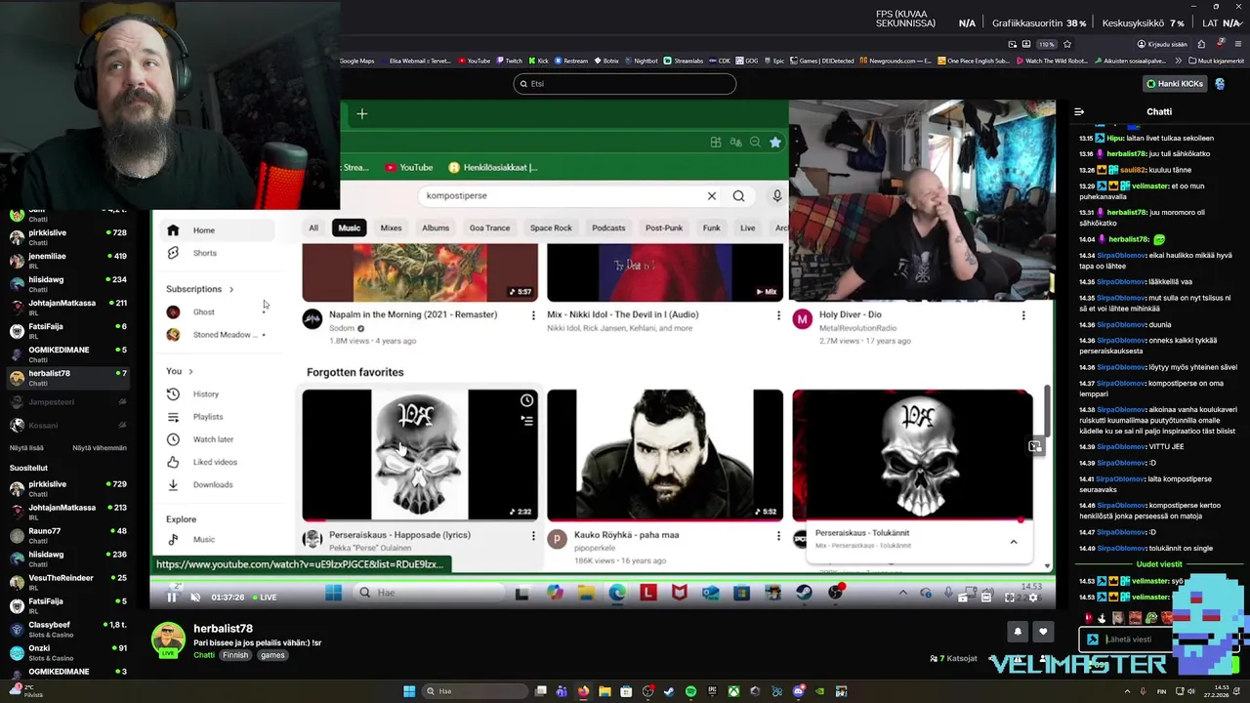The width and height of the screenshot is (1250, 703).
Task: Open Liked videos list
Action: tap(217, 462)
